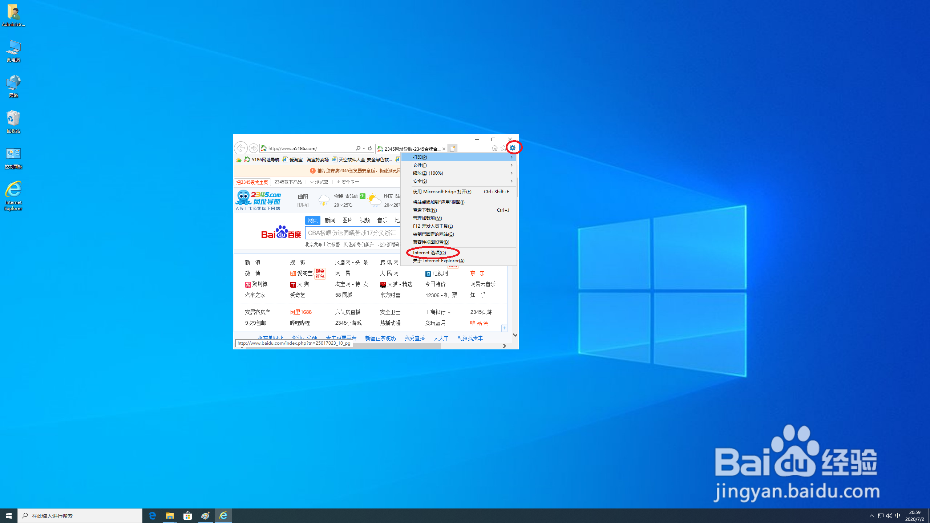Toggle the input method language indicator 中
930x523 pixels.
point(897,515)
